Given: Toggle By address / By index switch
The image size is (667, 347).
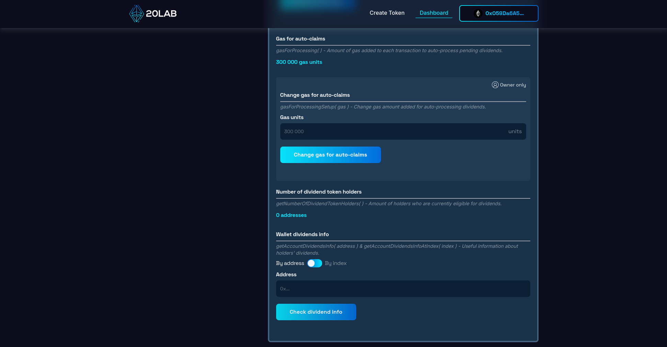Looking at the screenshot, I should (x=315, y=263).
